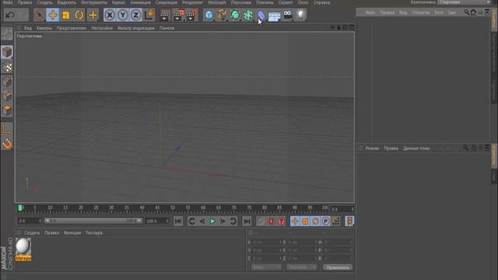Select the Live Selection arrow tool
The width and height of the screenshot is (498, 280).
(40, 15)
